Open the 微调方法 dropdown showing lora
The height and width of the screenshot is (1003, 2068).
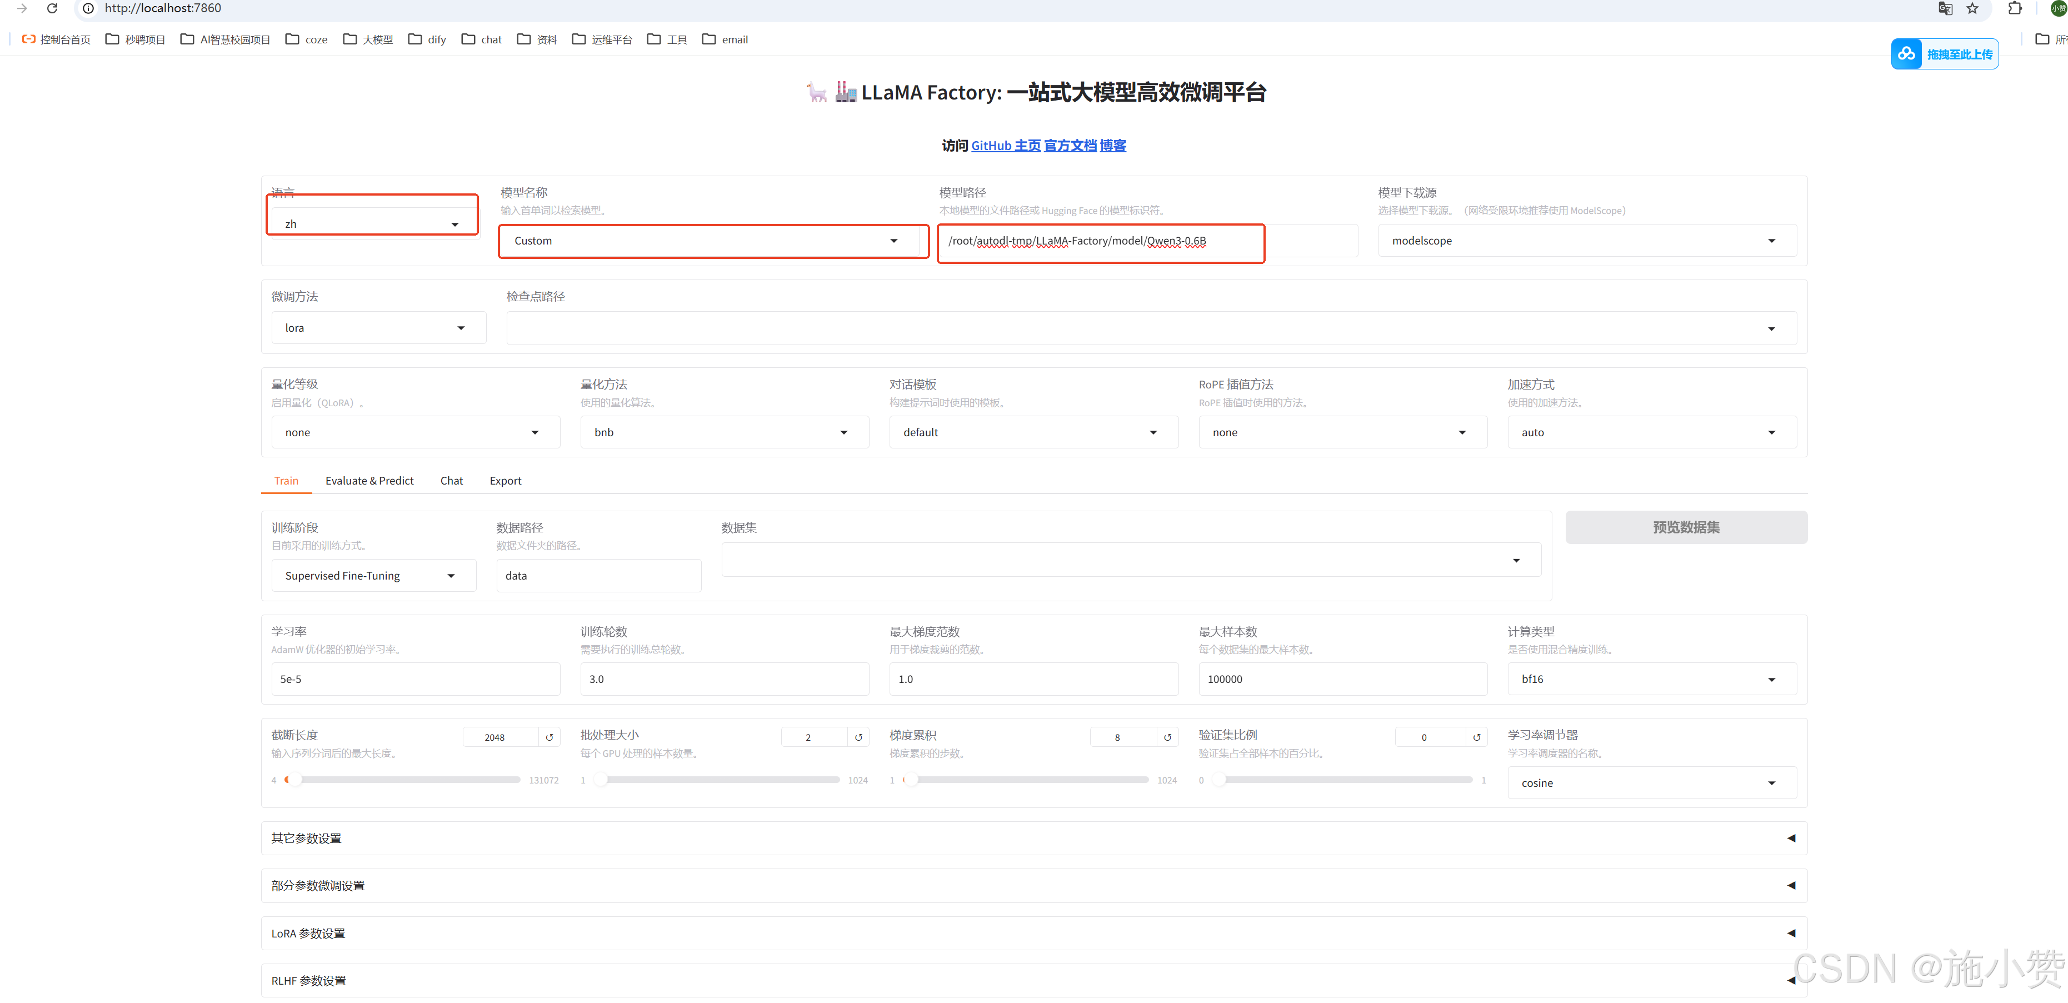click(378, 328)
